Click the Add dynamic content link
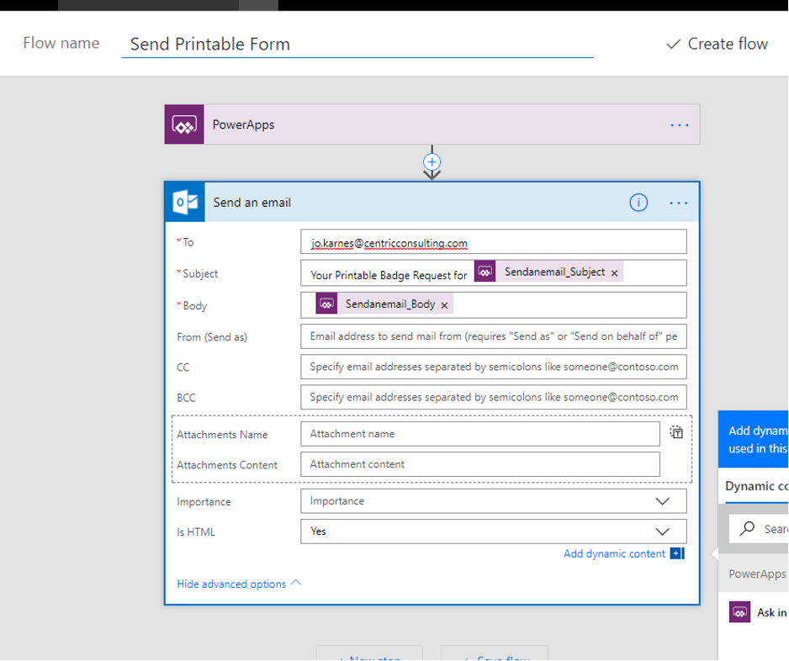This screenshot has height=661, width=789. pyautogui.click(x=614, y=553)
